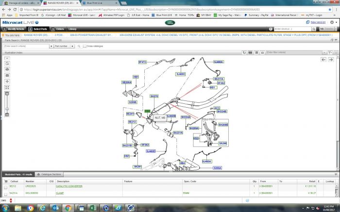Focus the Enter filter criteria input field
Screen dimensions: 340x212
click(x=294, y=52)
